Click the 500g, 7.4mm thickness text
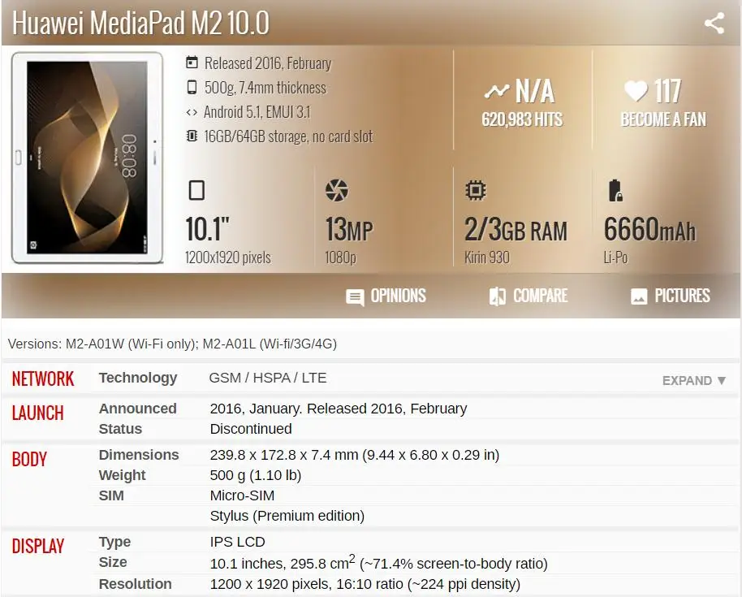 265,88
